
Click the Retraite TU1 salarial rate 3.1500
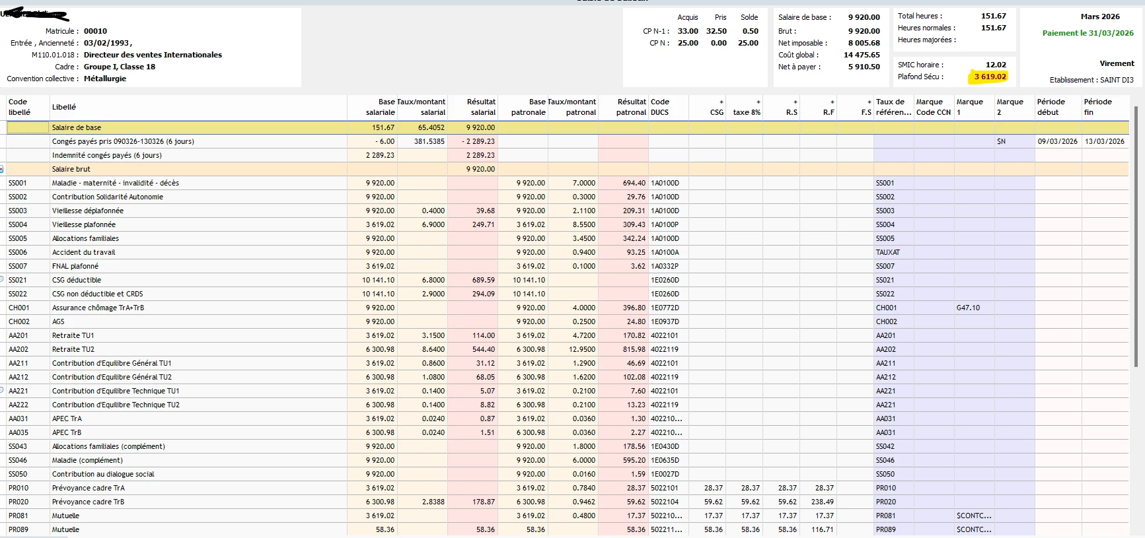[433, 335]
